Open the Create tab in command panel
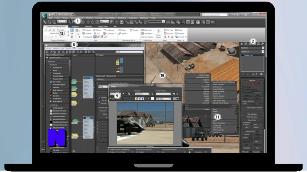The width and height of the screenshot is (307, 172). 242,44
